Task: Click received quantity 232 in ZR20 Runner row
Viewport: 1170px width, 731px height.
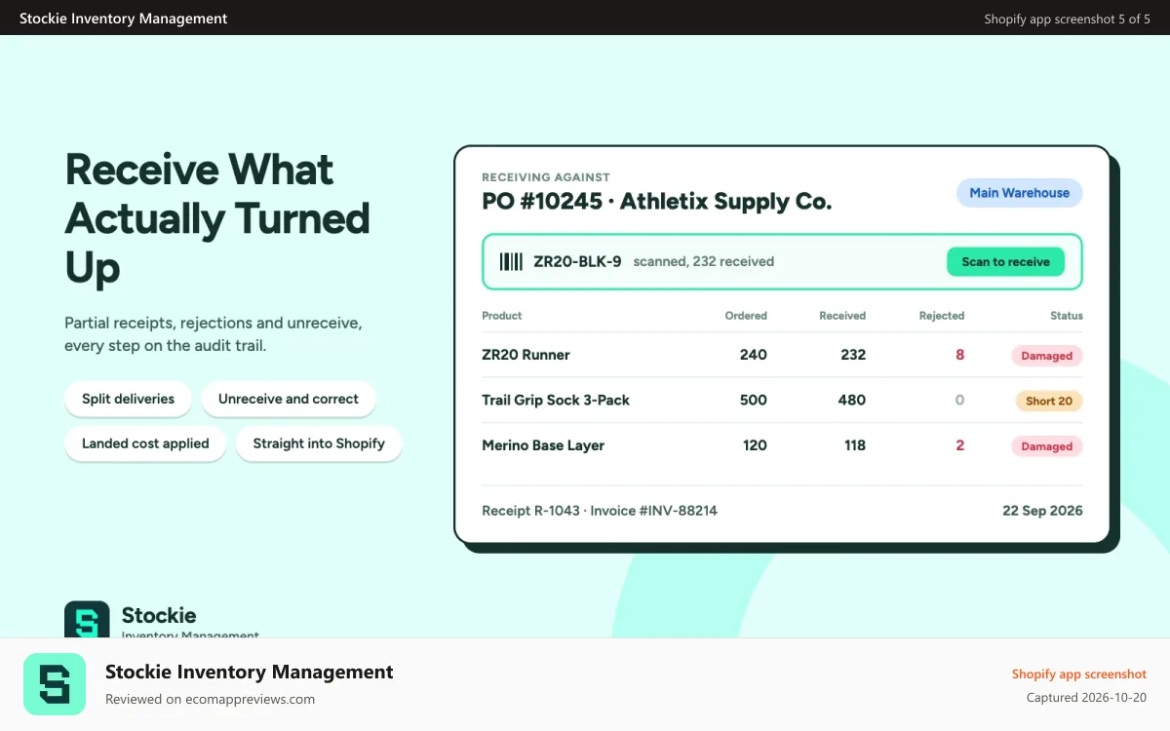Action: tap(853, 355)
